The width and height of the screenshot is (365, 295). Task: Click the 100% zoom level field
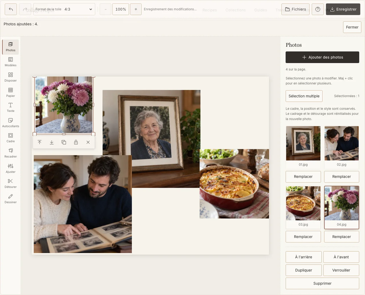[x=121, y=9]
